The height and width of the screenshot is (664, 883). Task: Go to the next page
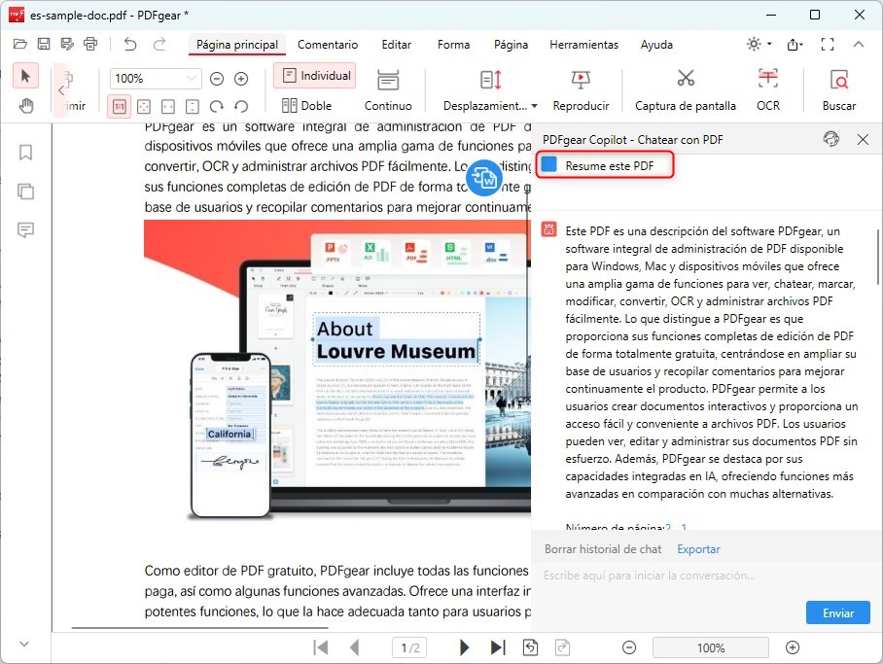(x=464, y=647)
